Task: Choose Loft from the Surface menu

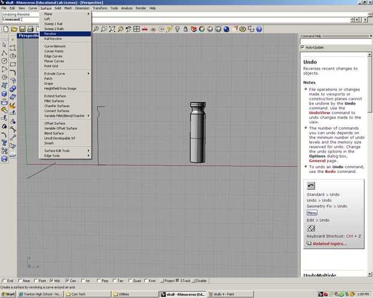Action: pos(65,19)
